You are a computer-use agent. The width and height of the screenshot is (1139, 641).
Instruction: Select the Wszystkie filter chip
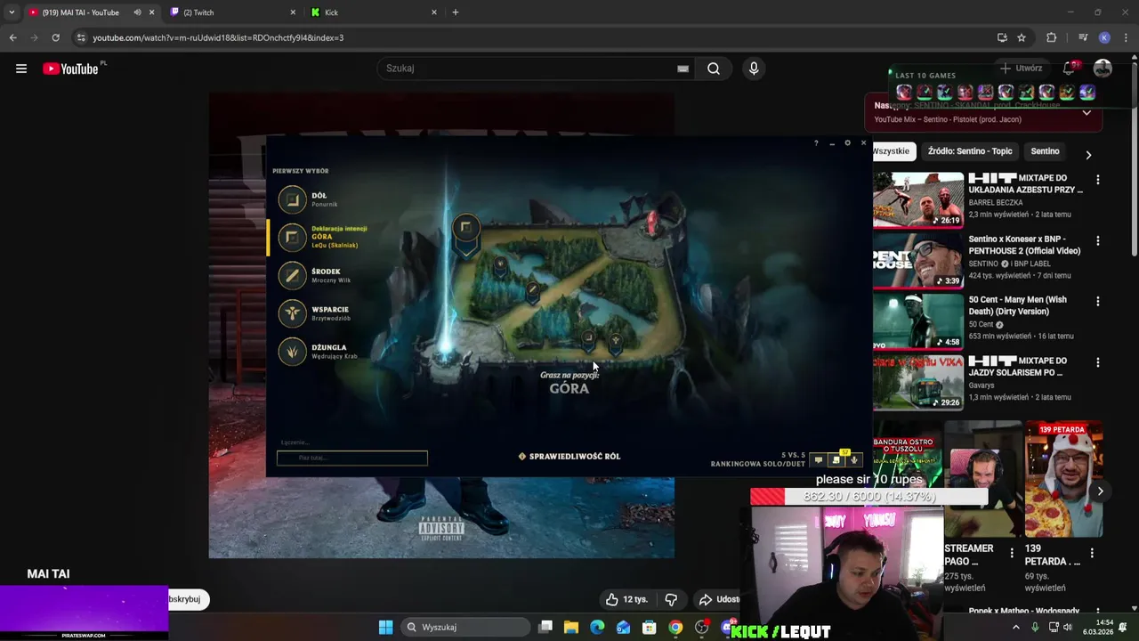893,151
